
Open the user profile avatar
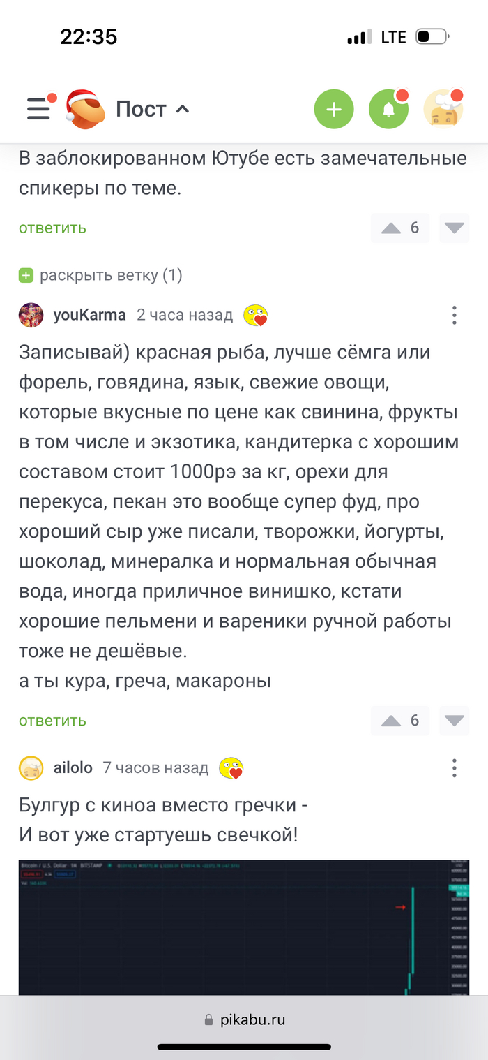443,109
